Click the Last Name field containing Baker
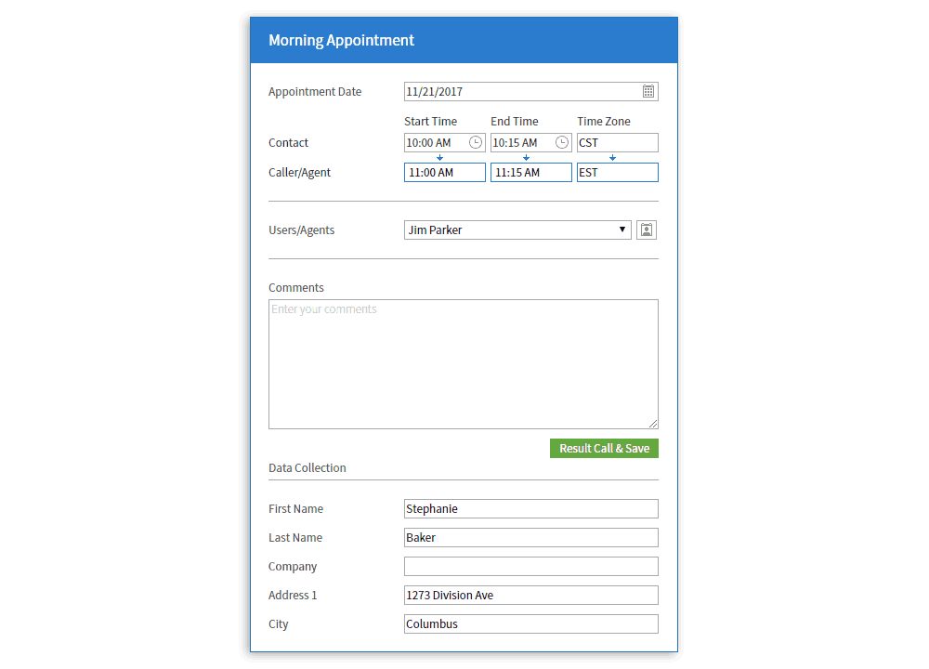 530,537
